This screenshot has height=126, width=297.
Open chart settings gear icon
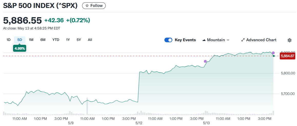[290, 40]
